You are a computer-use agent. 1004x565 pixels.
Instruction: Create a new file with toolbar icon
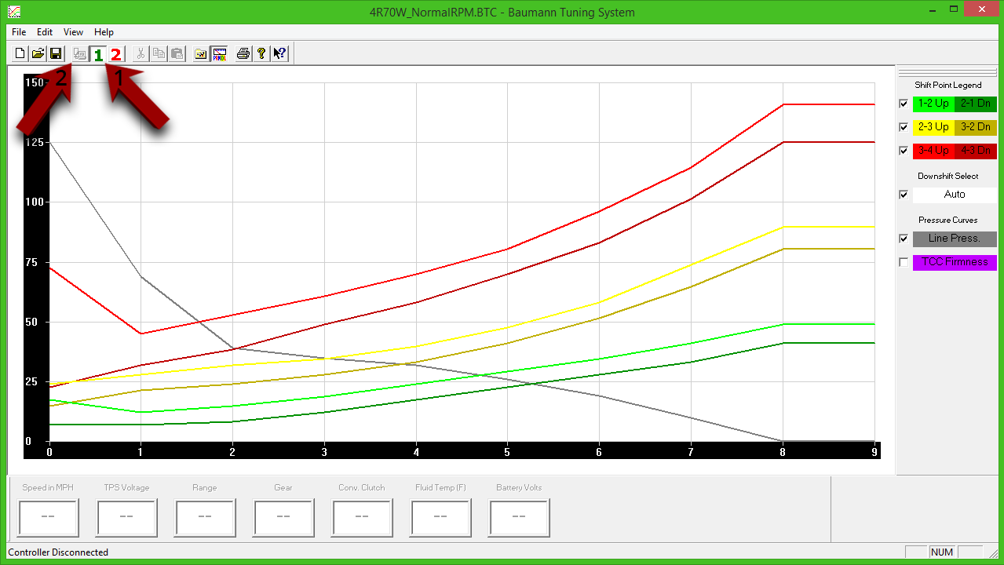click(20, 53)
